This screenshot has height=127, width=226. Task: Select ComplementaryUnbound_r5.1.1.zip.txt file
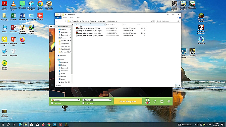point(90,31)
